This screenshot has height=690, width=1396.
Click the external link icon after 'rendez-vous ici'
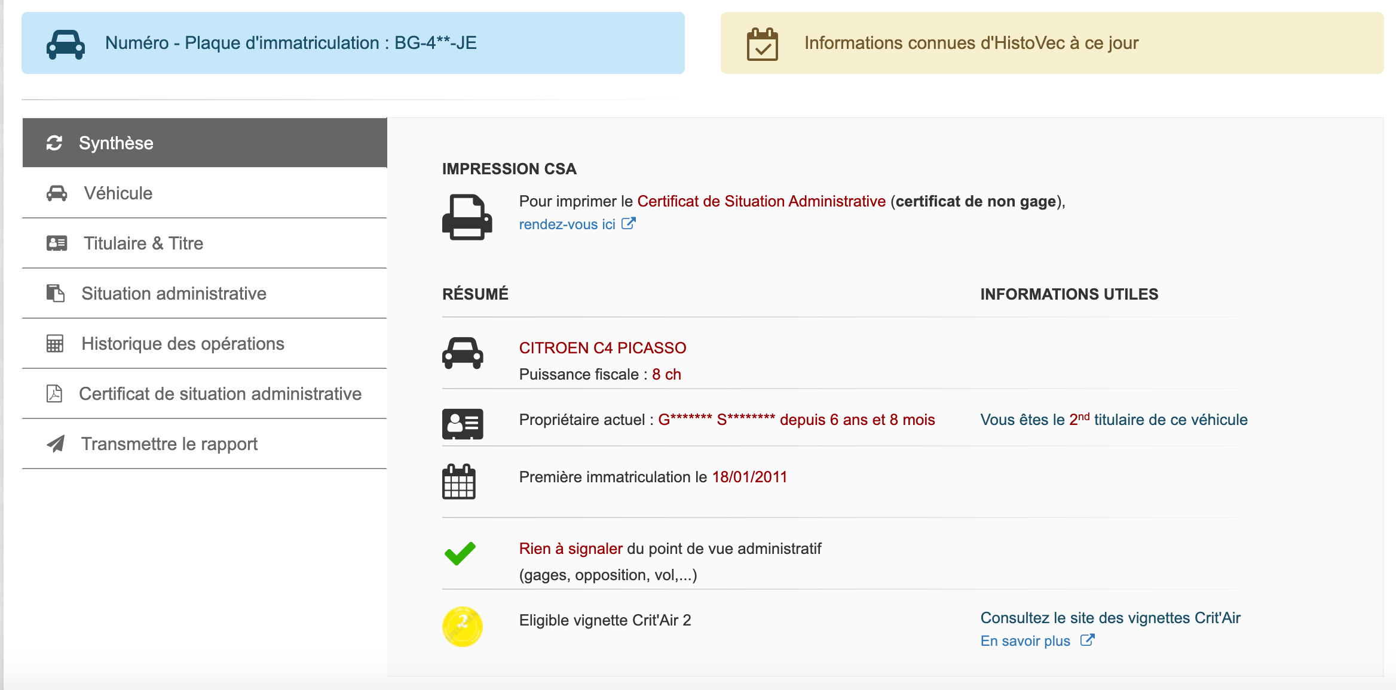coord(629,223)
